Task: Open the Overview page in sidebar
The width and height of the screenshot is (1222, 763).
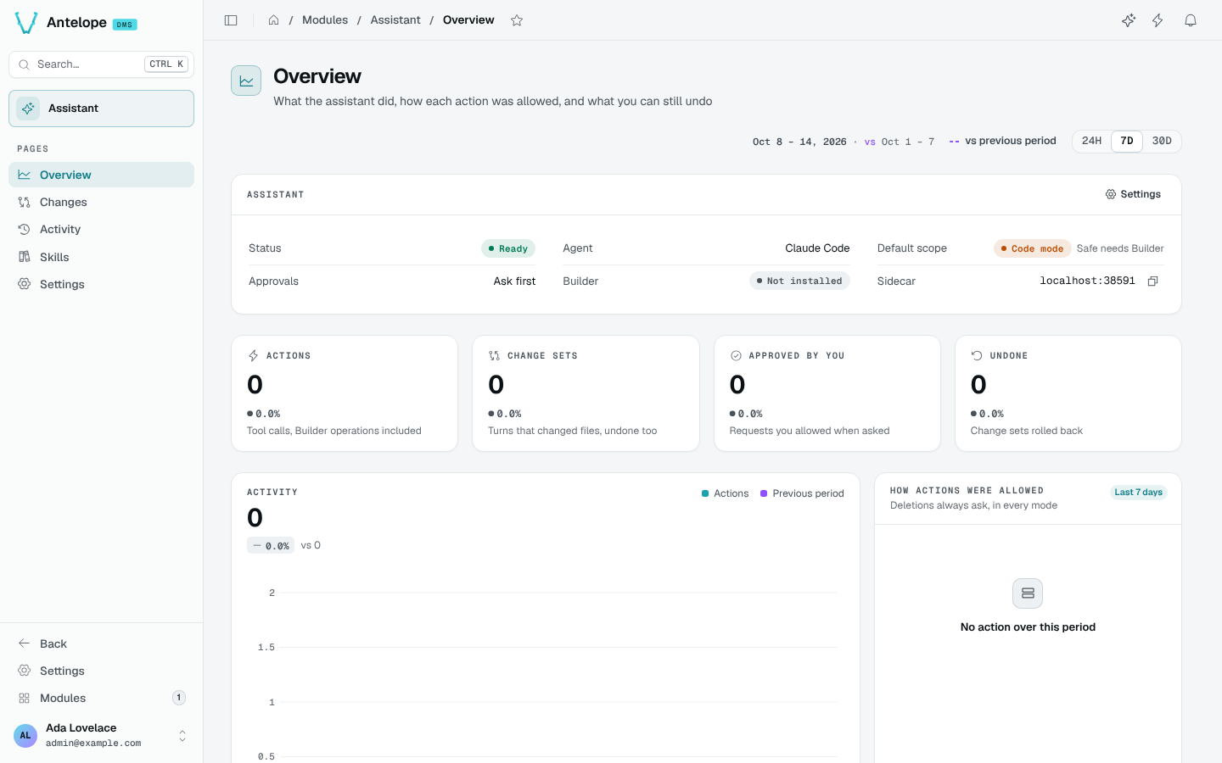Action: pos(101,175)
